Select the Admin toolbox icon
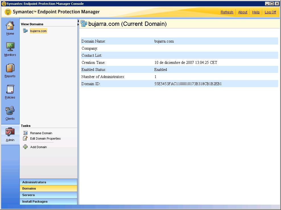281x210 pixels. click(10, 132)
